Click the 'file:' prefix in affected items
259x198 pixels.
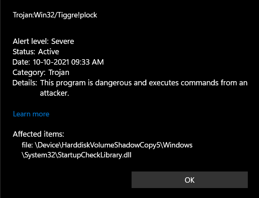pyautogui.click(x=27, y=145)
